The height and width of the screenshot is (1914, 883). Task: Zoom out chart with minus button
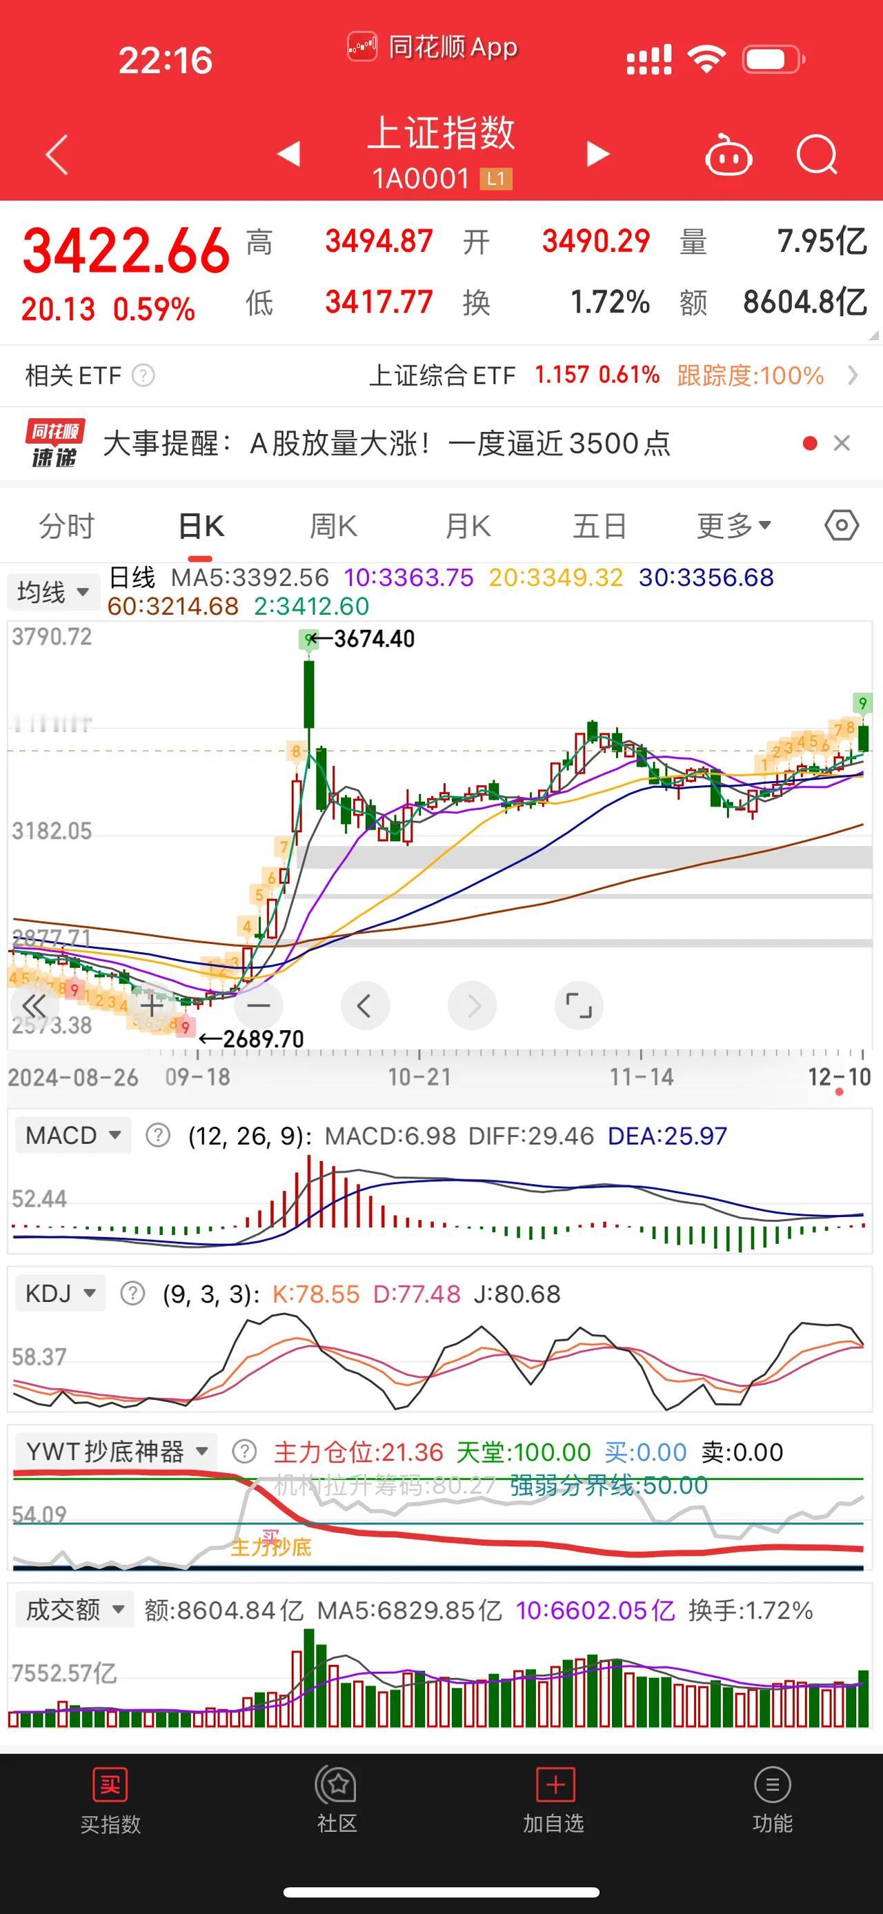point(259,1006)
